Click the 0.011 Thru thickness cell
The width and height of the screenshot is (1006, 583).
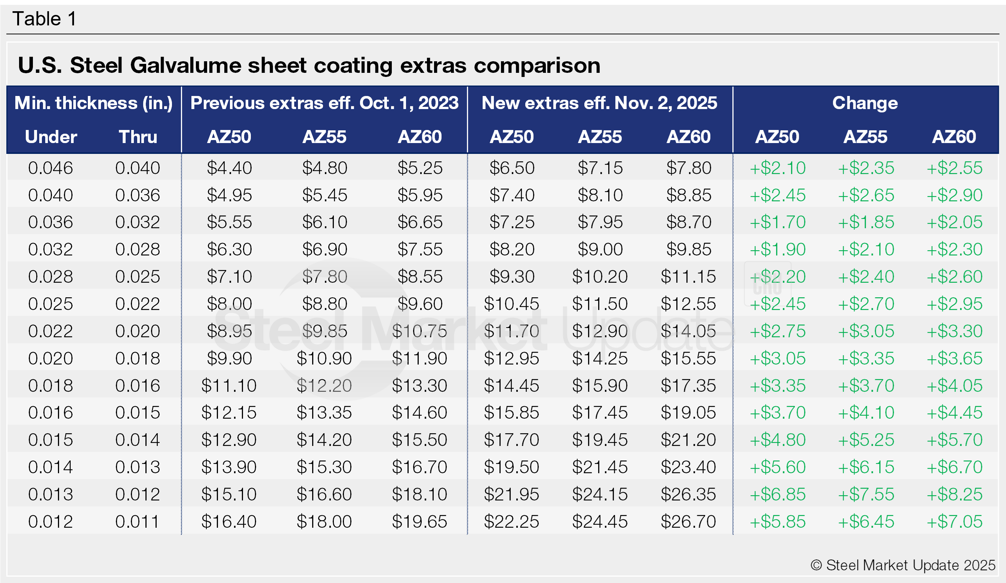(137, 522)
